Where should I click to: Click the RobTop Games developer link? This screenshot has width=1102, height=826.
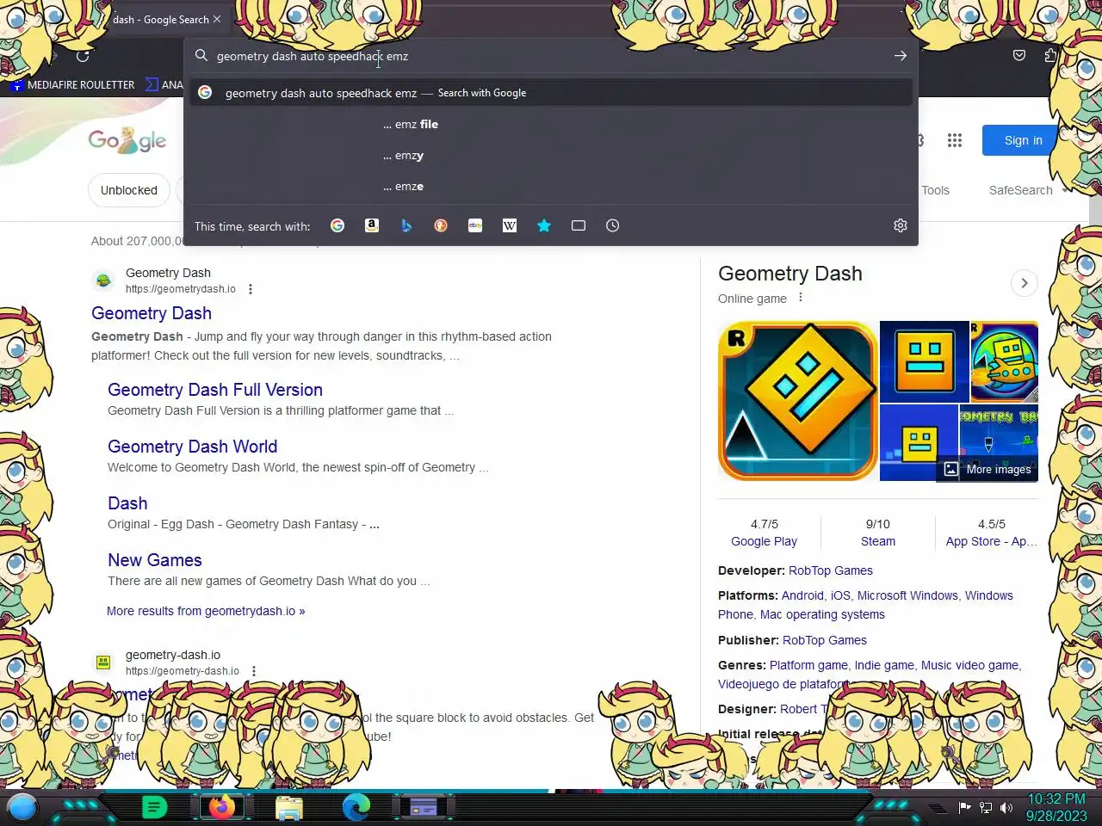click(x=831, y=570)
